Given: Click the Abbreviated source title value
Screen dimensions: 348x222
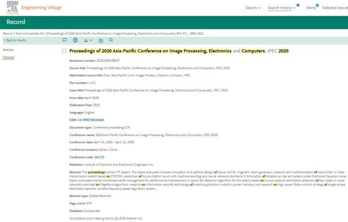Looking at the screenshot, I should pos(147,75).
